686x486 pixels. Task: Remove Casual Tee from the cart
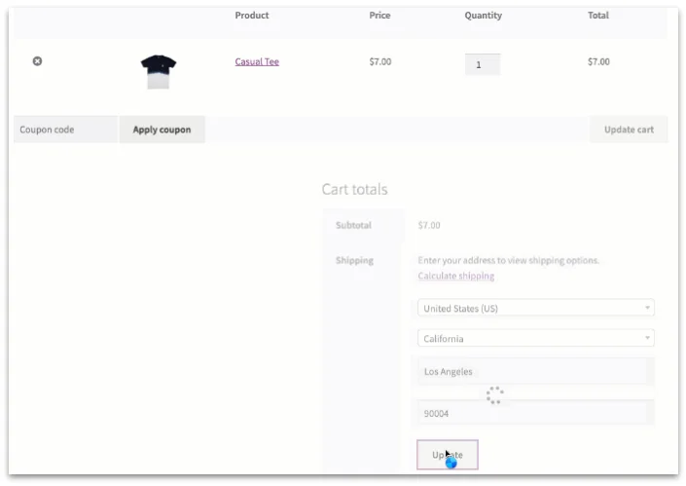(x=38, y=61)
